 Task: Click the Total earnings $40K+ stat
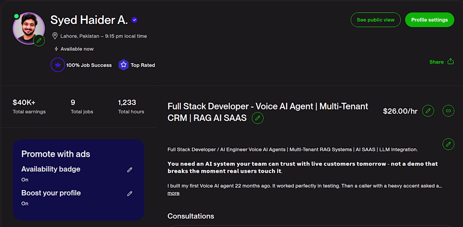coord(29,107)
